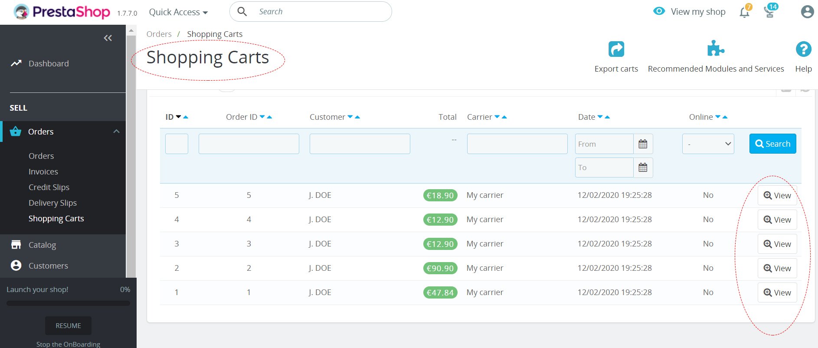818x348 pixels.
Task: Click the Launch your shop progress bar
Action: pyautogui.click(x=68, y=303)
